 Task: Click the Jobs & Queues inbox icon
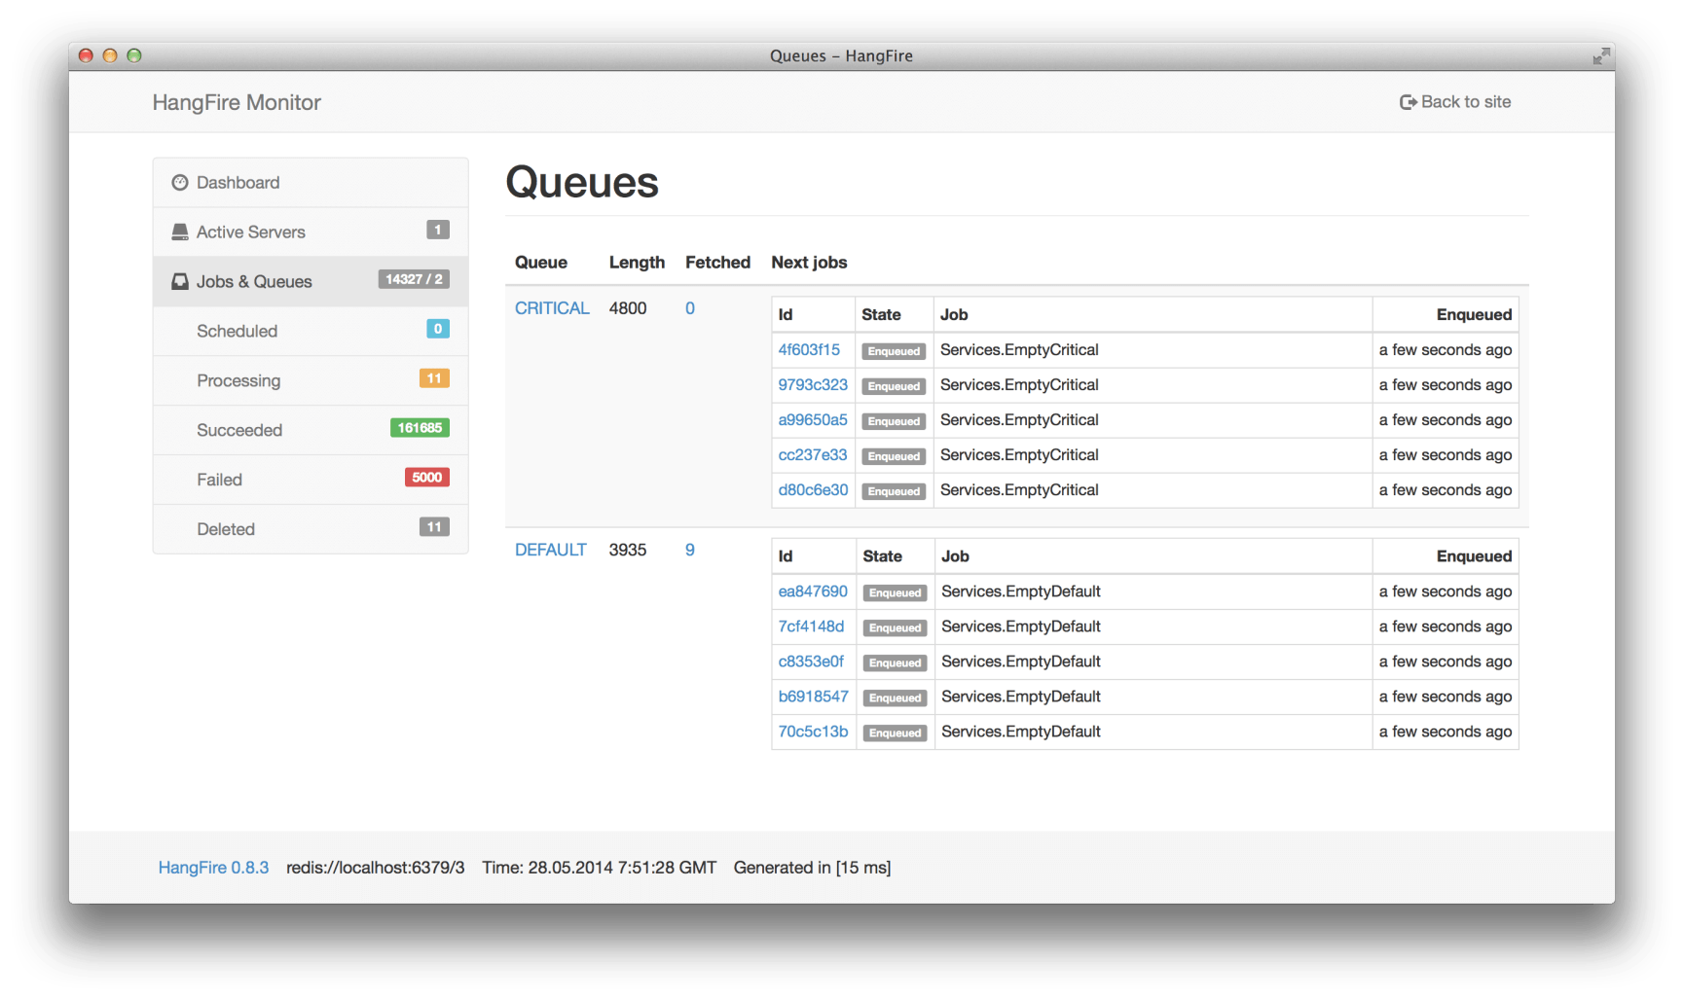pos(180,282)
